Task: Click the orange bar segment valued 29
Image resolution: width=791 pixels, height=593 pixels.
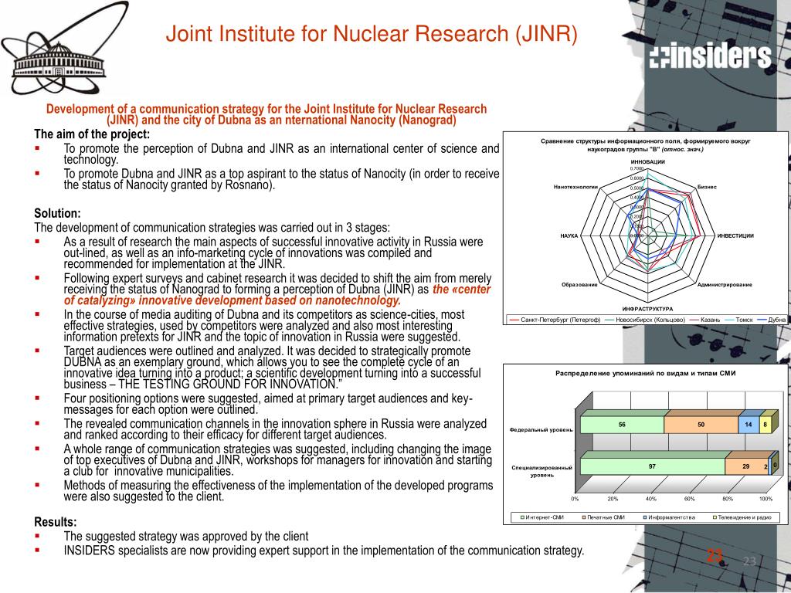Action: coord(746,466)
